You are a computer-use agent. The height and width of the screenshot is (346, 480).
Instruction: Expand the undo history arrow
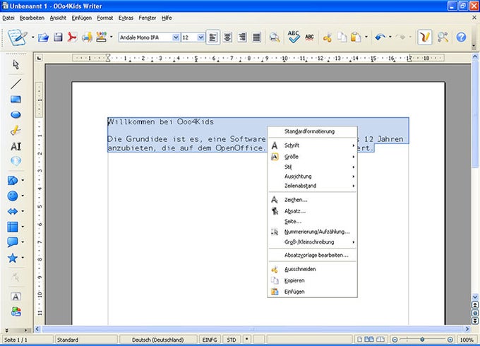click(390, 37)
